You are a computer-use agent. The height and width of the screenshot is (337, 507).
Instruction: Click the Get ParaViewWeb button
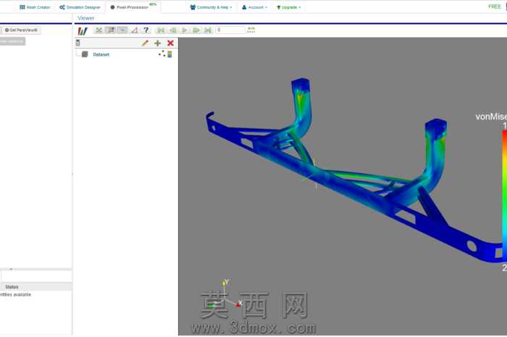coord(21,30)
